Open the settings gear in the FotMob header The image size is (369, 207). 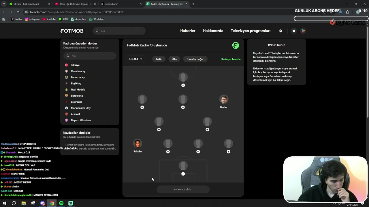(280, 31)
